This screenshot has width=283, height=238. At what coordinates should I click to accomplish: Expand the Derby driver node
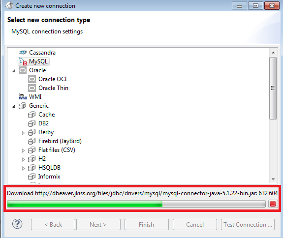(23, 133)
